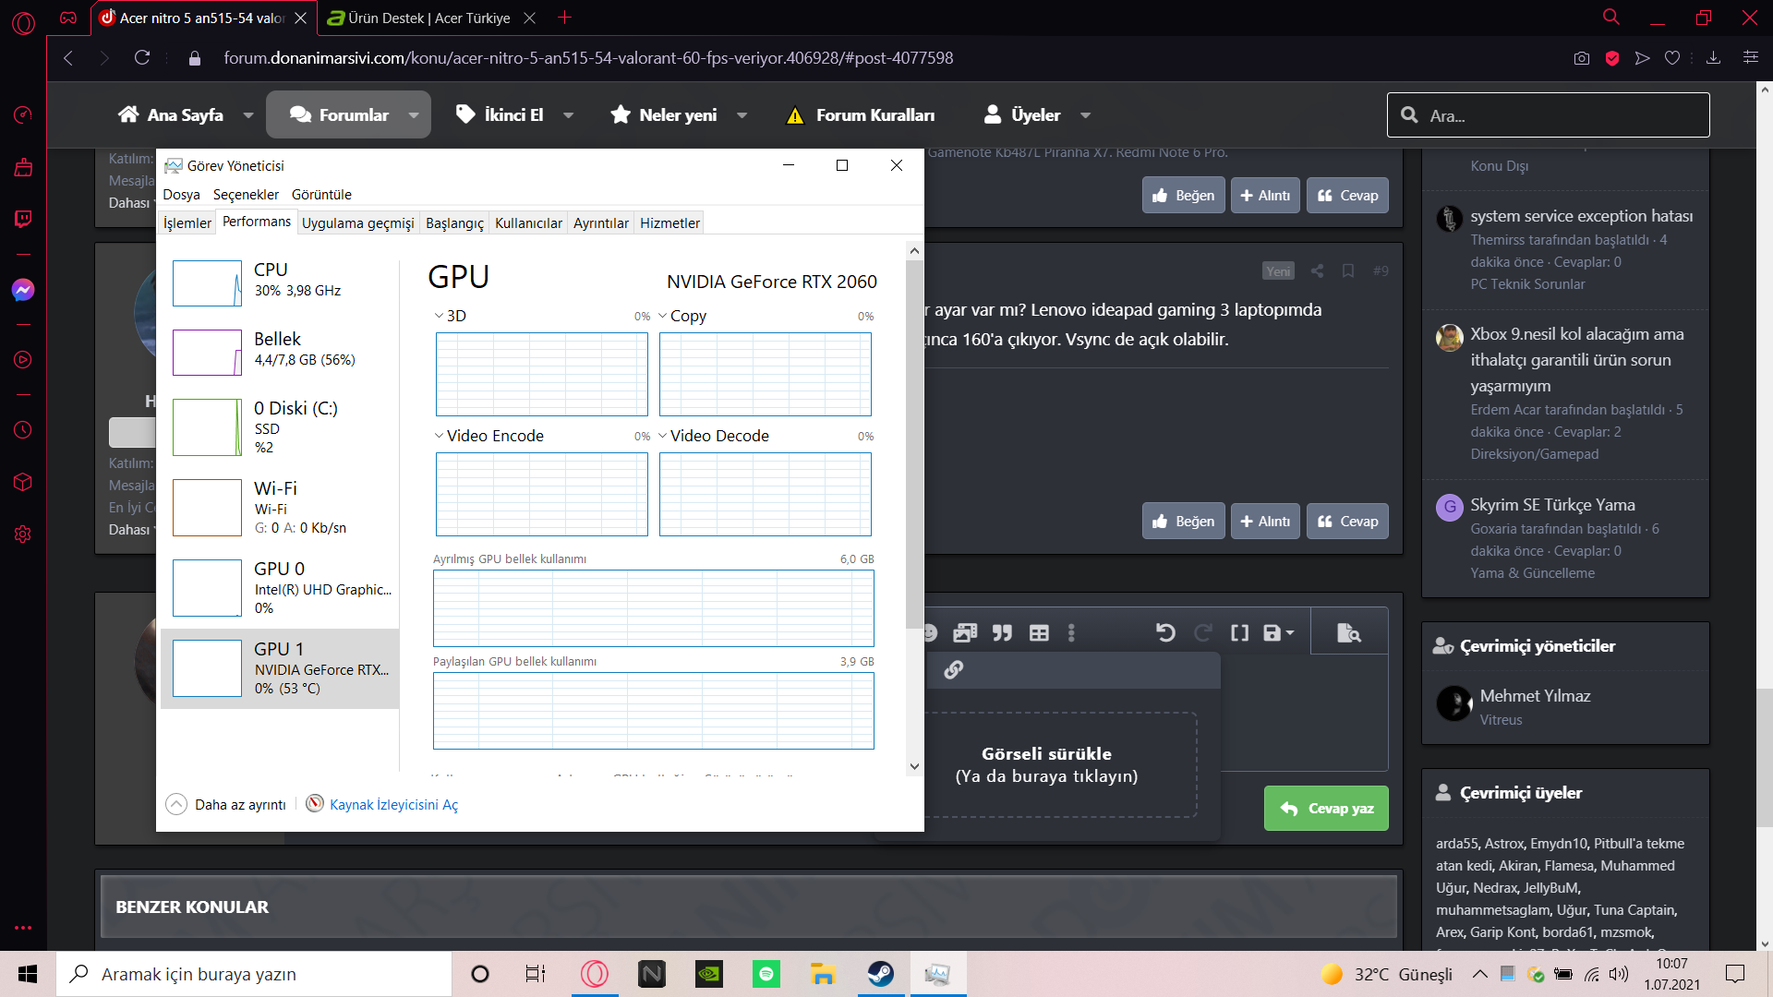
Task: Click Beğen button on post #9
Action: pyautogui.click(x=1183, y=522)
